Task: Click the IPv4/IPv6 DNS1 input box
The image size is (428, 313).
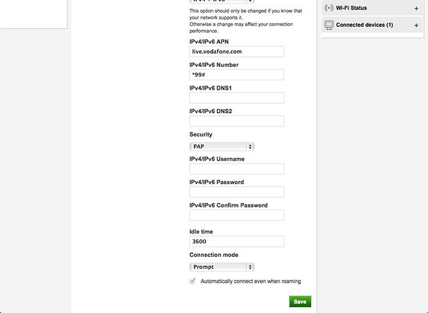Action: [237, 98]
